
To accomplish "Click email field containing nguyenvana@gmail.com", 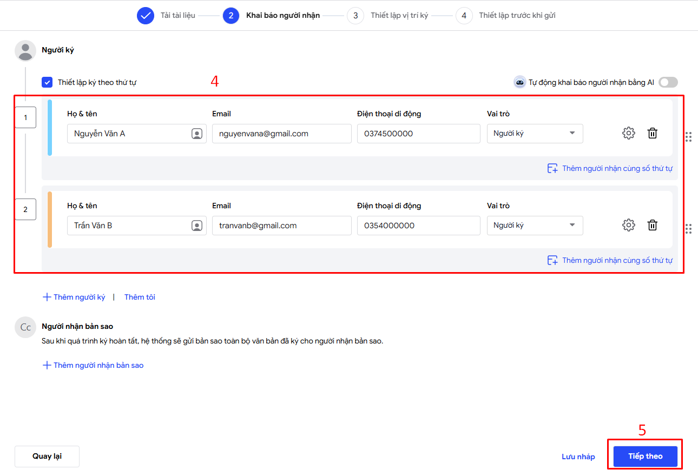I will (281, 134).
